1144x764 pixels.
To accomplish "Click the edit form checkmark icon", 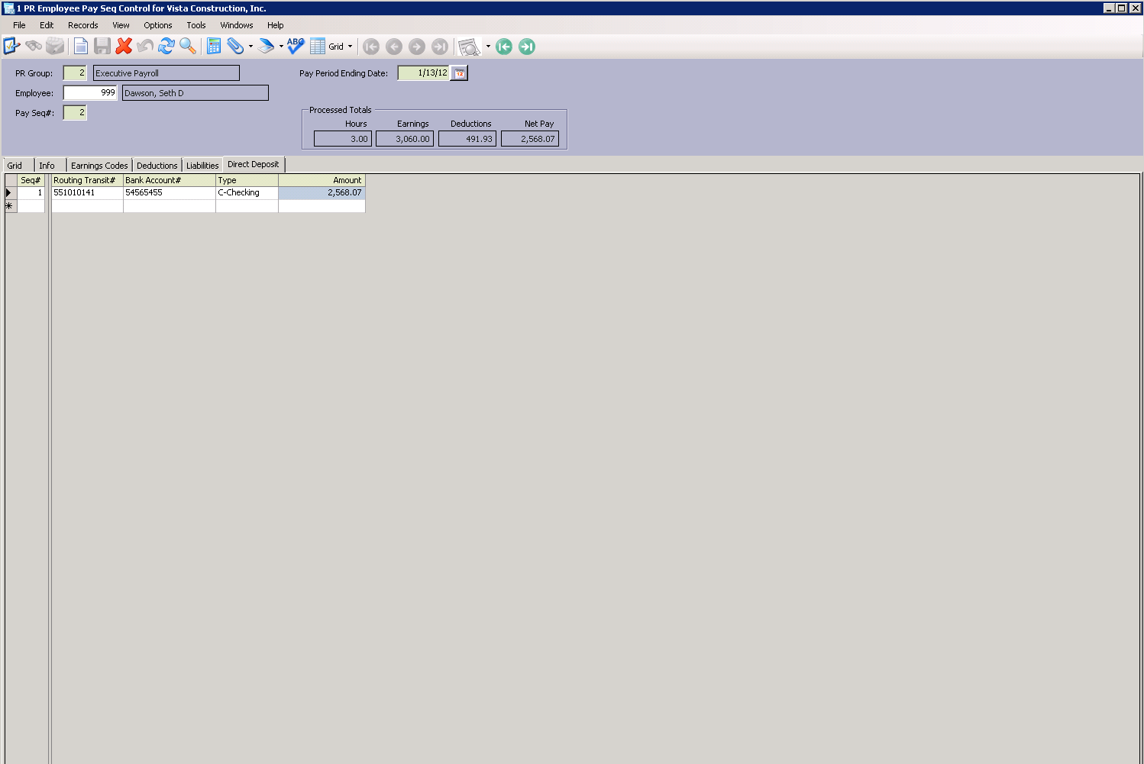I will pos(11,47).
